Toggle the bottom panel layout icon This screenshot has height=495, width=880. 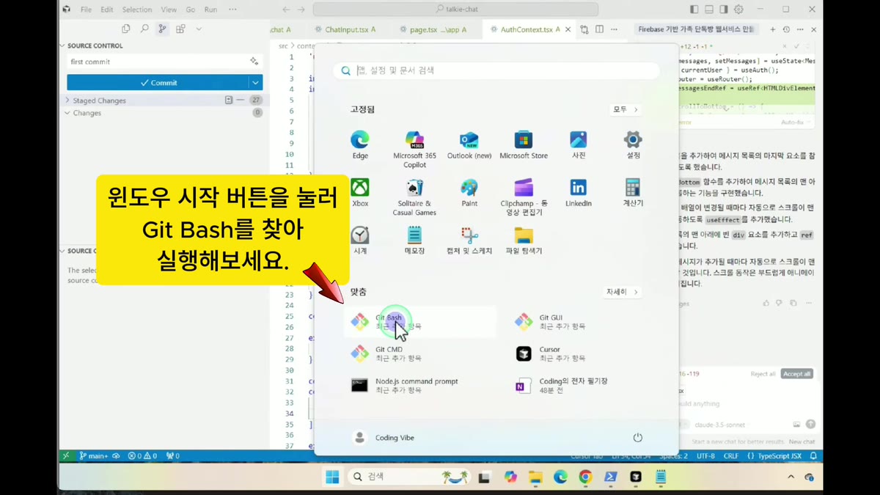[x=708, y=10]
